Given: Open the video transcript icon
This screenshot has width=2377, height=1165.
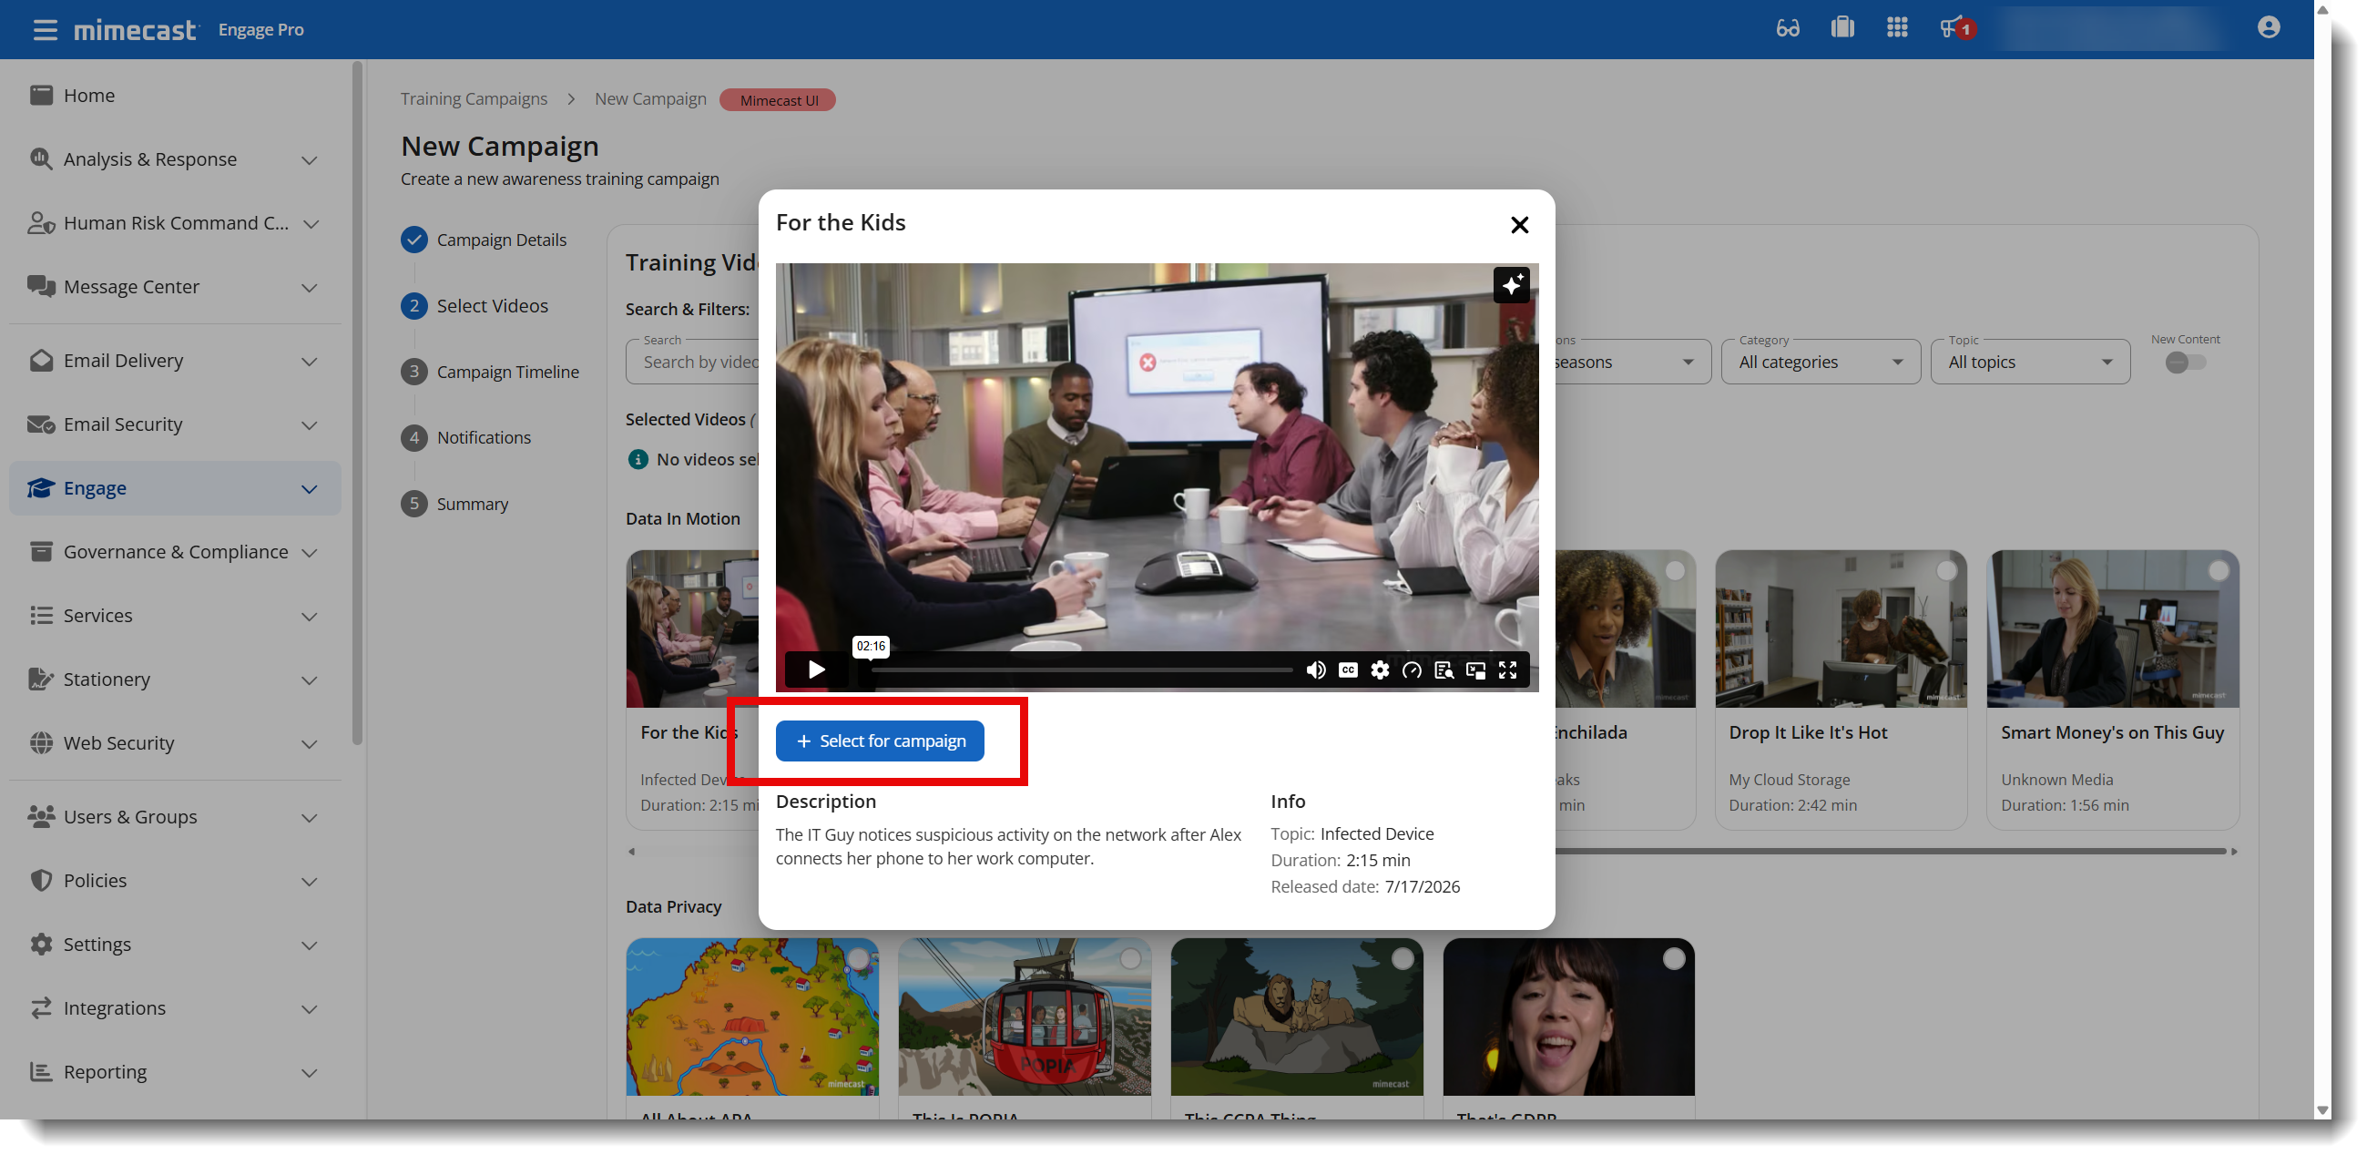Looking at the screenshot, I should pyautogui.click(x=1444, y=669).
